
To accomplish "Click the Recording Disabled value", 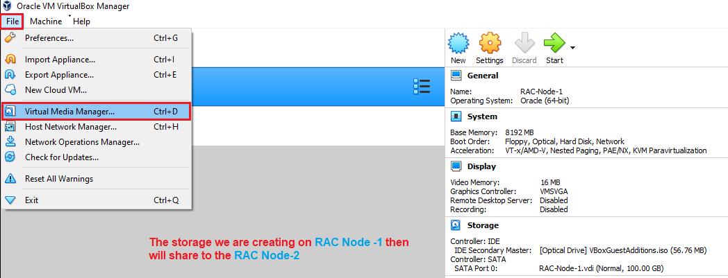I will tap(554, 209).
